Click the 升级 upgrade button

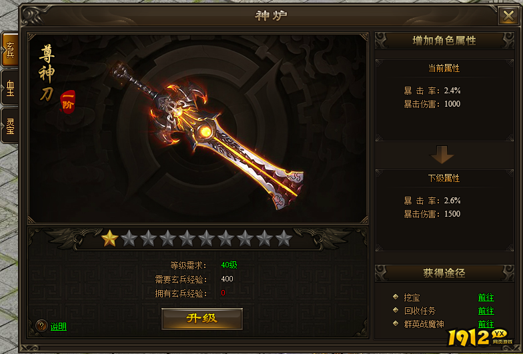click(201, 319)
